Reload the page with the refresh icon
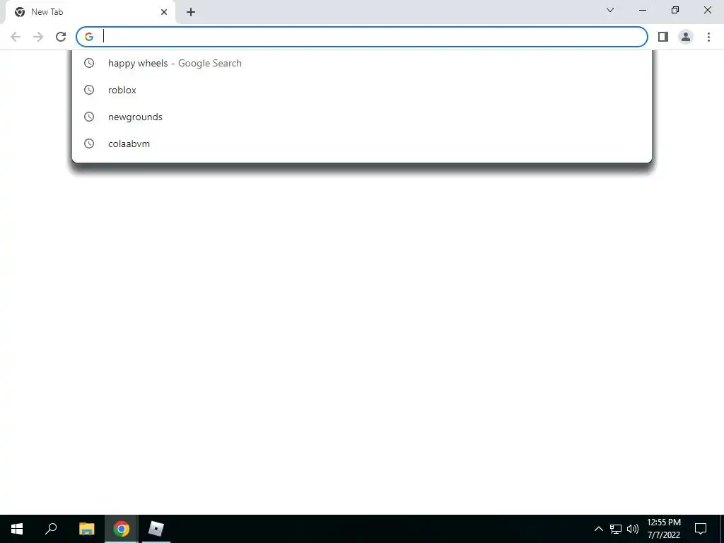Image resolution: width=724 pixels, height=543 pixels. (x=61, y=37)
